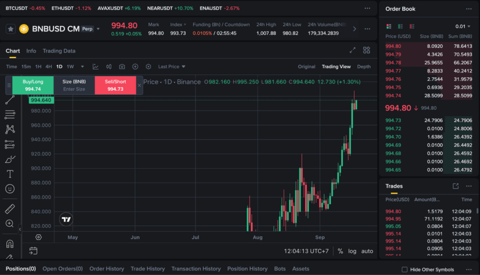Viewport: 480px width, 275px height.
Task: Expand more time interval options
Action: pyautogui.click(x=82, y=67)
